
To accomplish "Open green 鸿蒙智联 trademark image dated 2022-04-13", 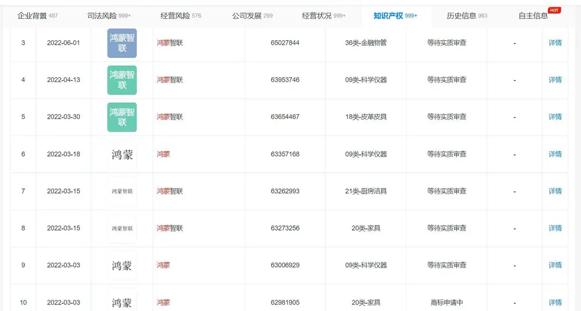I will tap(122, 80).
